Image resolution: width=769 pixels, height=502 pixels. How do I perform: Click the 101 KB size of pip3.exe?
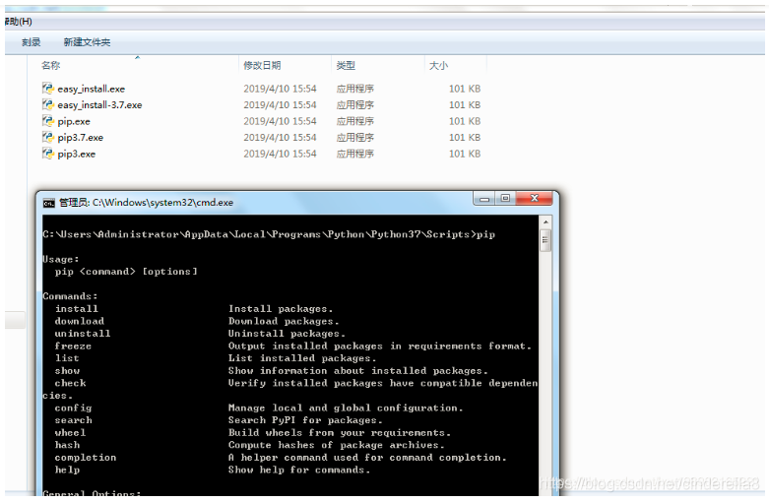coord(465,154)
